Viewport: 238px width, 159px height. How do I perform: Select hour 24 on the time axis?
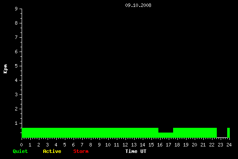tap(229, 145)
